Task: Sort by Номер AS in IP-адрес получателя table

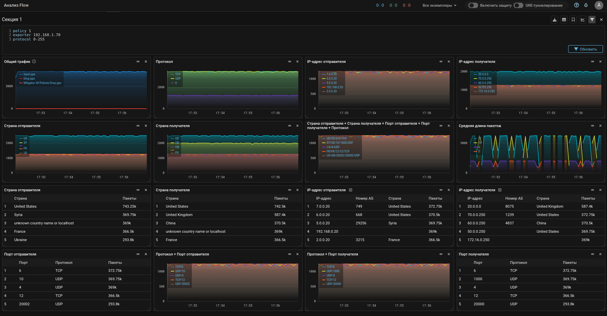Action: tap(514, 198)
